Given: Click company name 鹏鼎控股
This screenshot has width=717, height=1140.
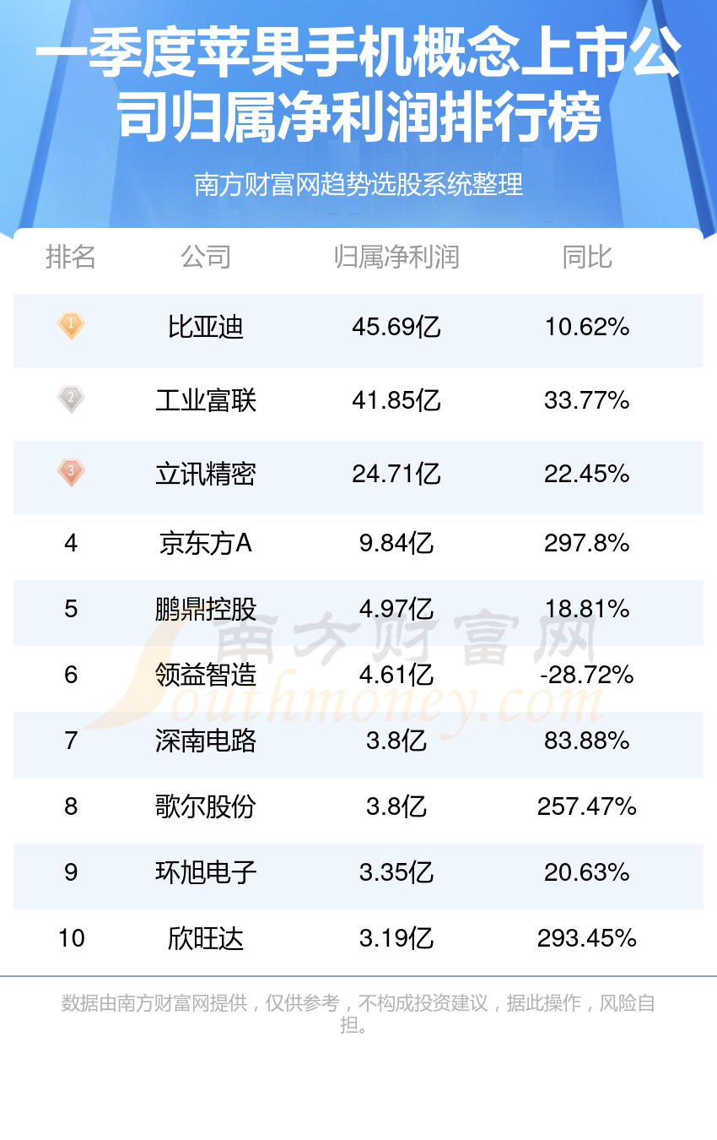Looking at the screenshot, I should pos(206,609).
